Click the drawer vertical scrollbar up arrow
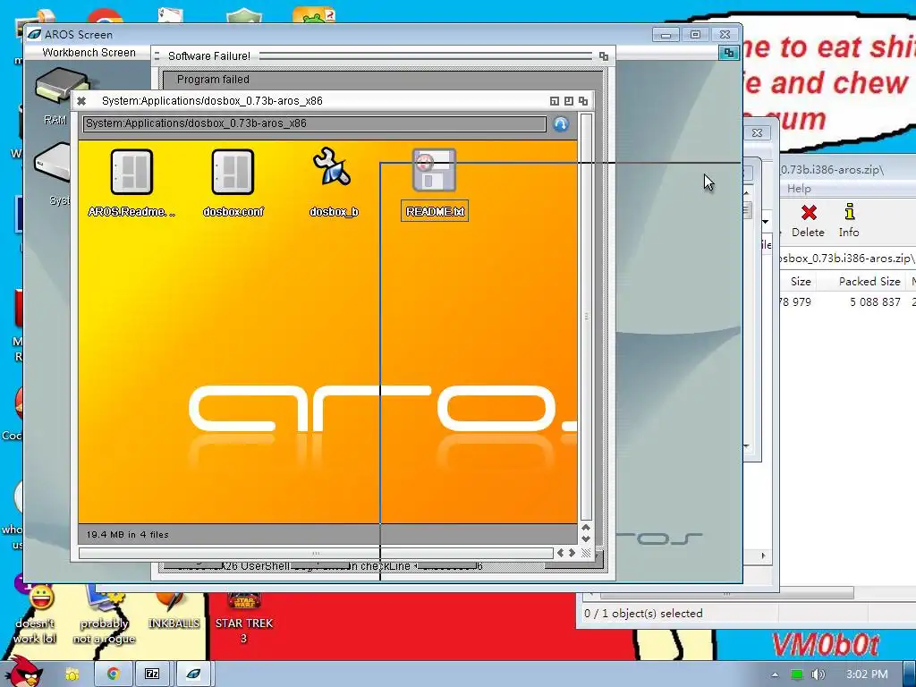 click(x=586, y=528)
